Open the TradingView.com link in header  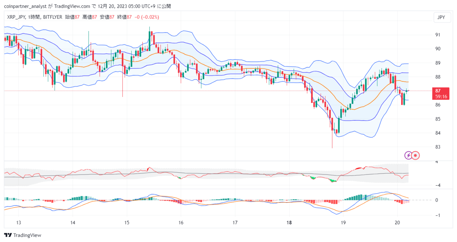coord(72,6)
